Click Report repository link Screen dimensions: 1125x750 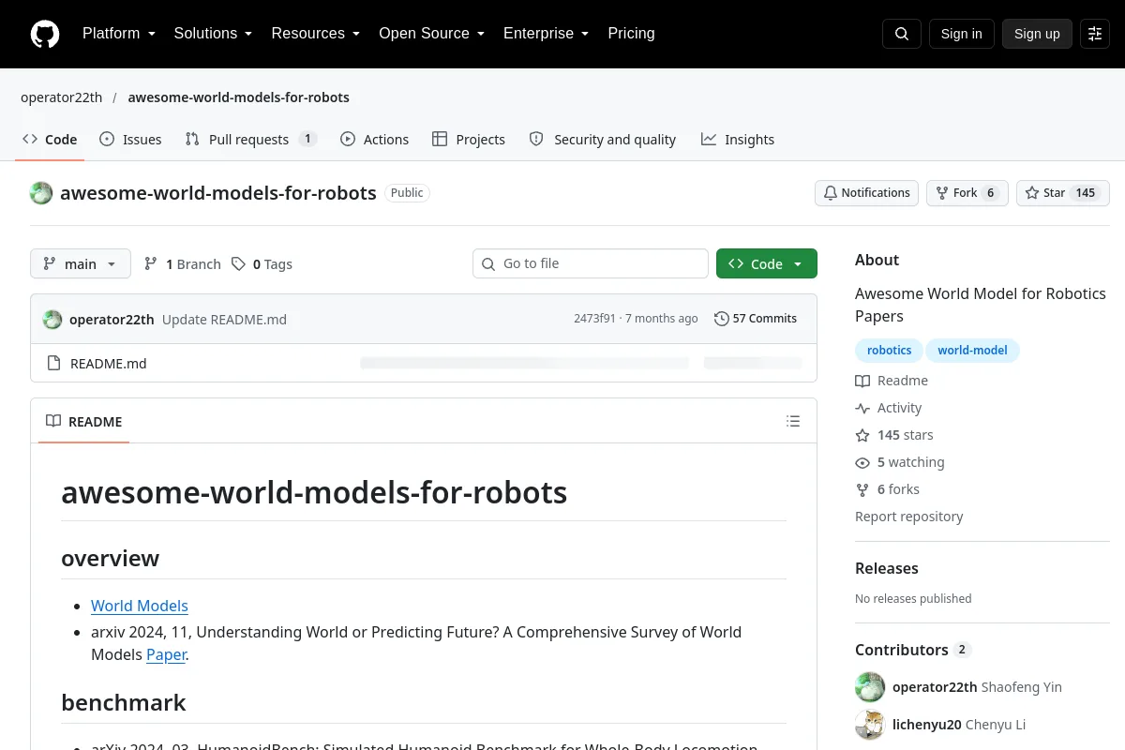click(x=908, y=517)
